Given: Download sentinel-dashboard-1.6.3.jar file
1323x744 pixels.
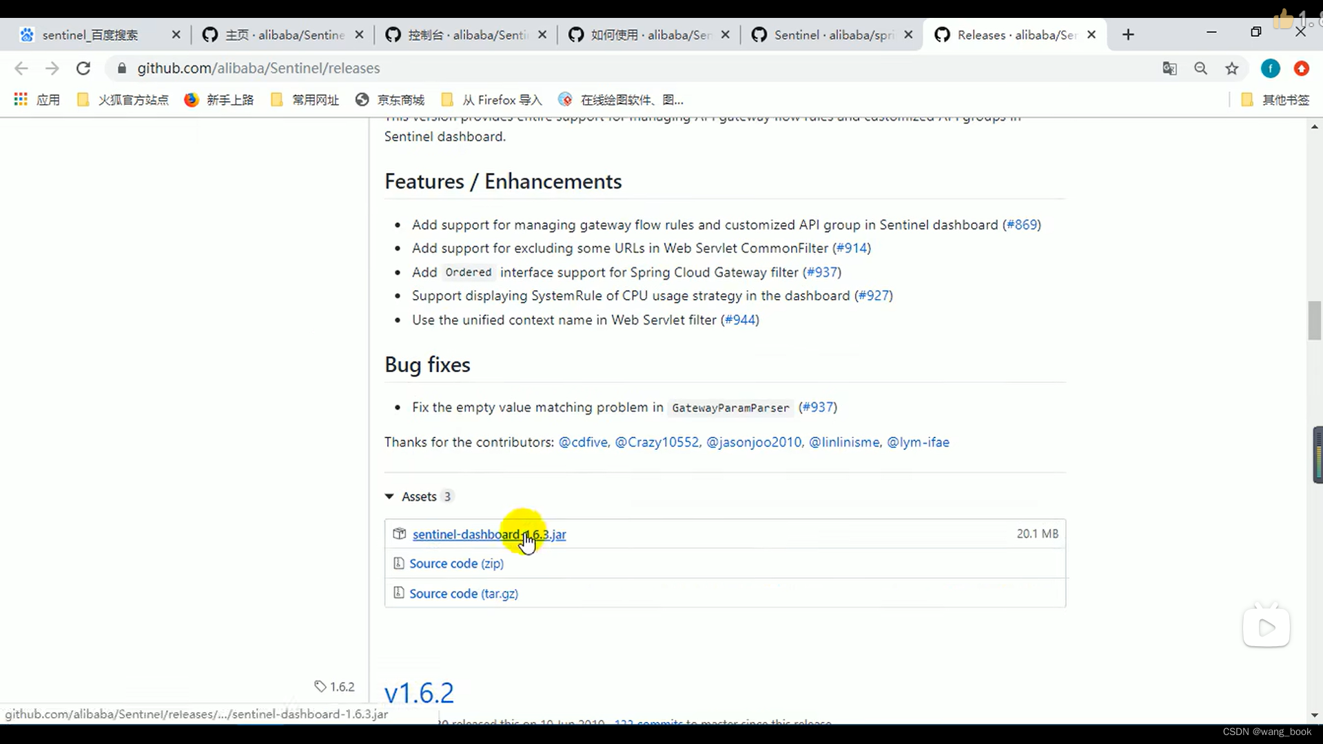Looking at the screenshot, I should point(489,534).
